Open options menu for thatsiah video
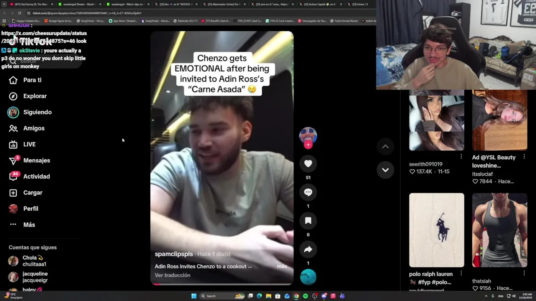Screen dimensions: 536x301 (x=524, y=273)
